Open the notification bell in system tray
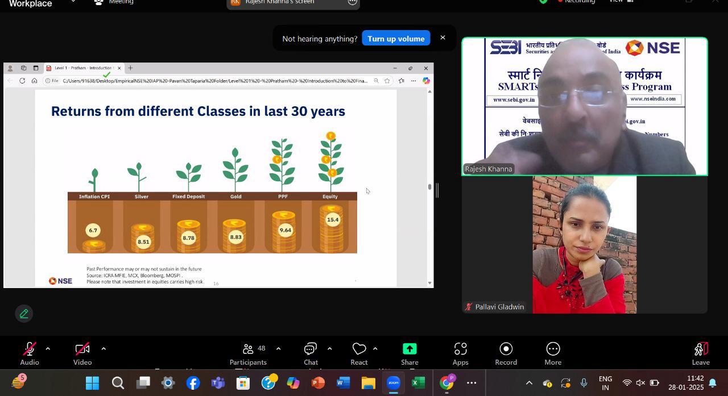728x396 pixels. point(713,383)
